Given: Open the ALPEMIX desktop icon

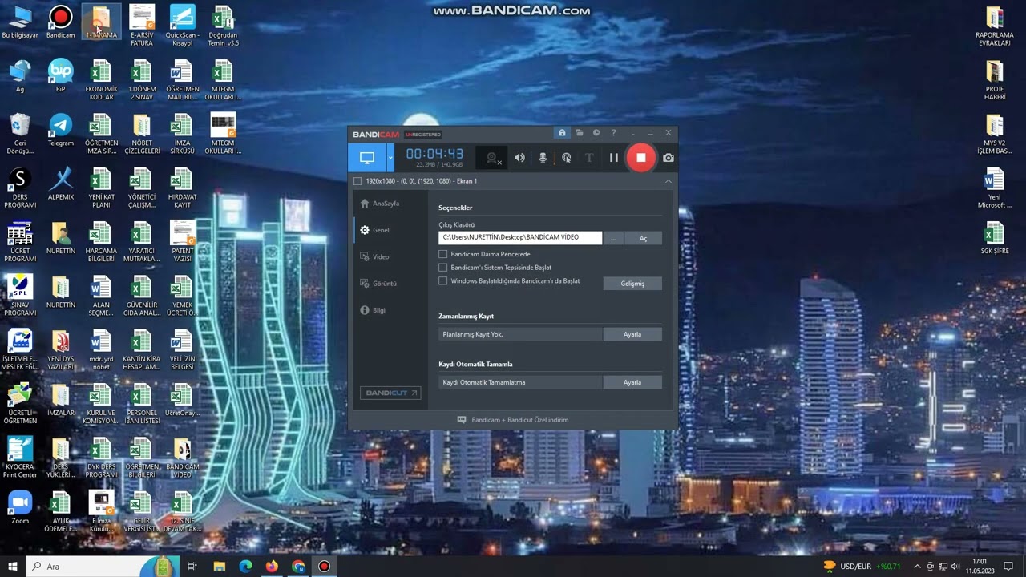Looking at the screenshot, I should click(x=60, y=184).
